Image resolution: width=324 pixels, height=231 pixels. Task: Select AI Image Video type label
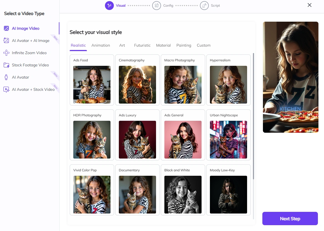pyautogui.click(x=26, y=28)
